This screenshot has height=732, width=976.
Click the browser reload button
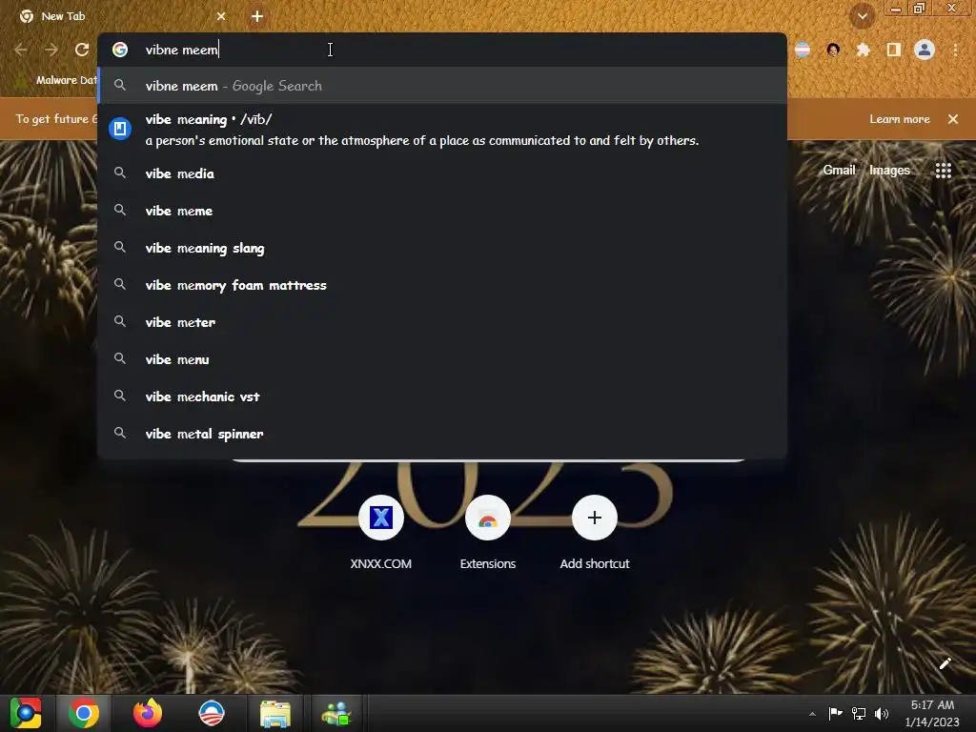pos(82,50)
